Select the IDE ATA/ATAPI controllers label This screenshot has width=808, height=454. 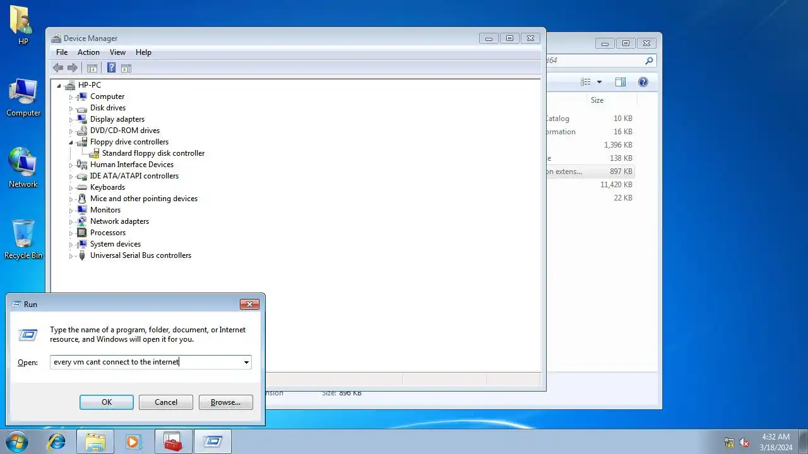click(134, 176)
